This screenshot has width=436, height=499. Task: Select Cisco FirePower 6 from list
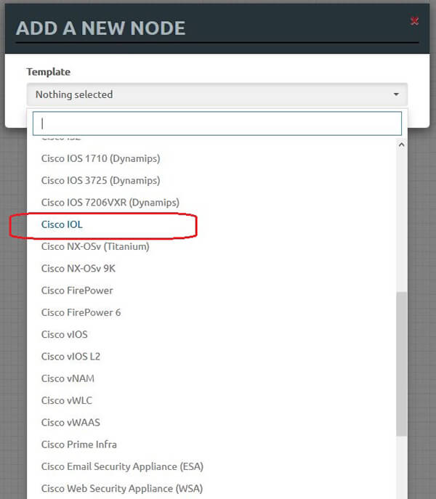pyautogui.click(x=81, y=312)
